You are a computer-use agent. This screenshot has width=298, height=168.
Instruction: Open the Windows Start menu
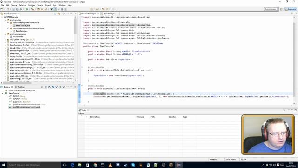click(x=4, y=165)
